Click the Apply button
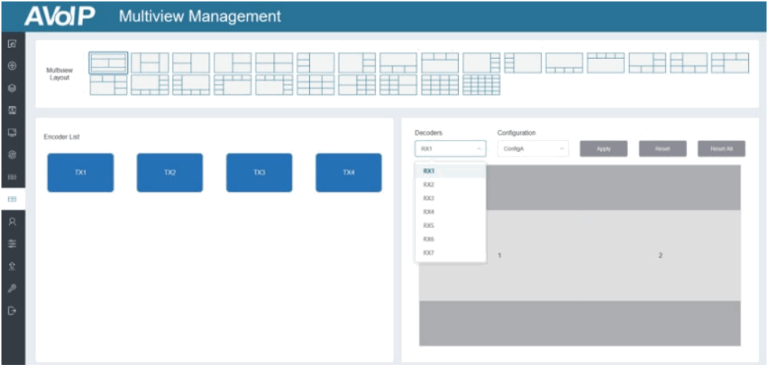The width and height of the screenshot is (768, 367). [x=604, y=149]
